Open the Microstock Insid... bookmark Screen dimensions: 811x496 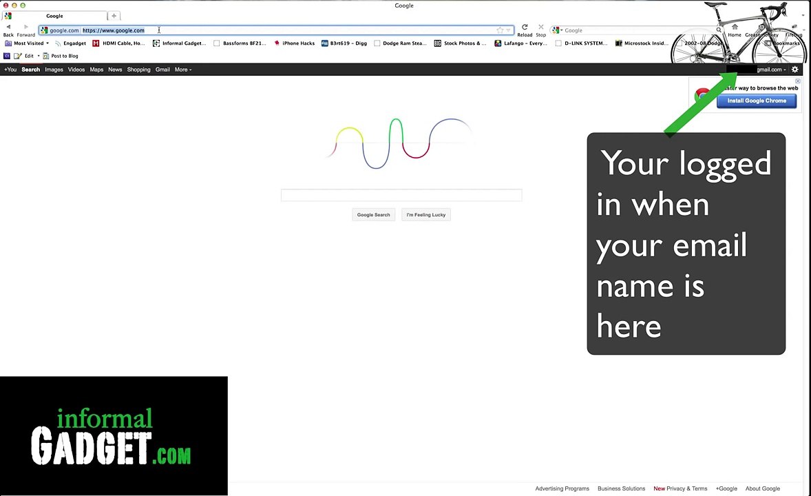coord(642,43)
